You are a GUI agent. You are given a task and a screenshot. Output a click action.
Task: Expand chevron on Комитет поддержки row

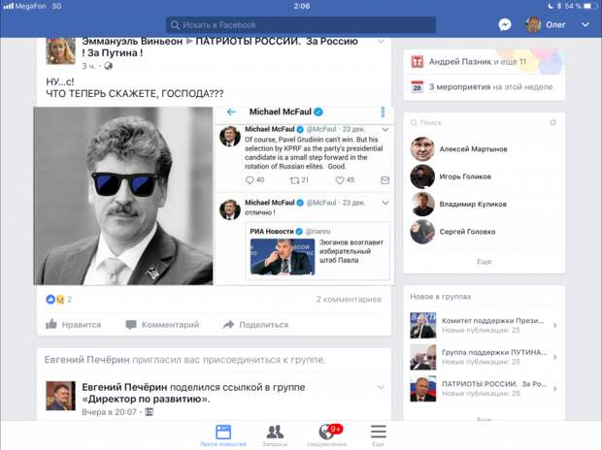(555, 325)
